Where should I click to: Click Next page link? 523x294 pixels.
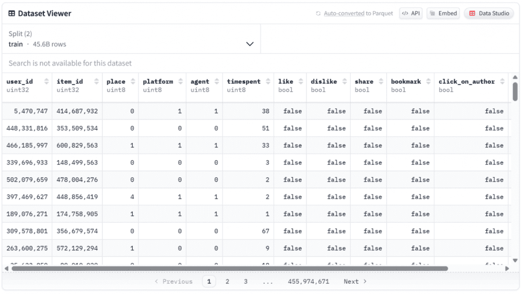point(355,282)
